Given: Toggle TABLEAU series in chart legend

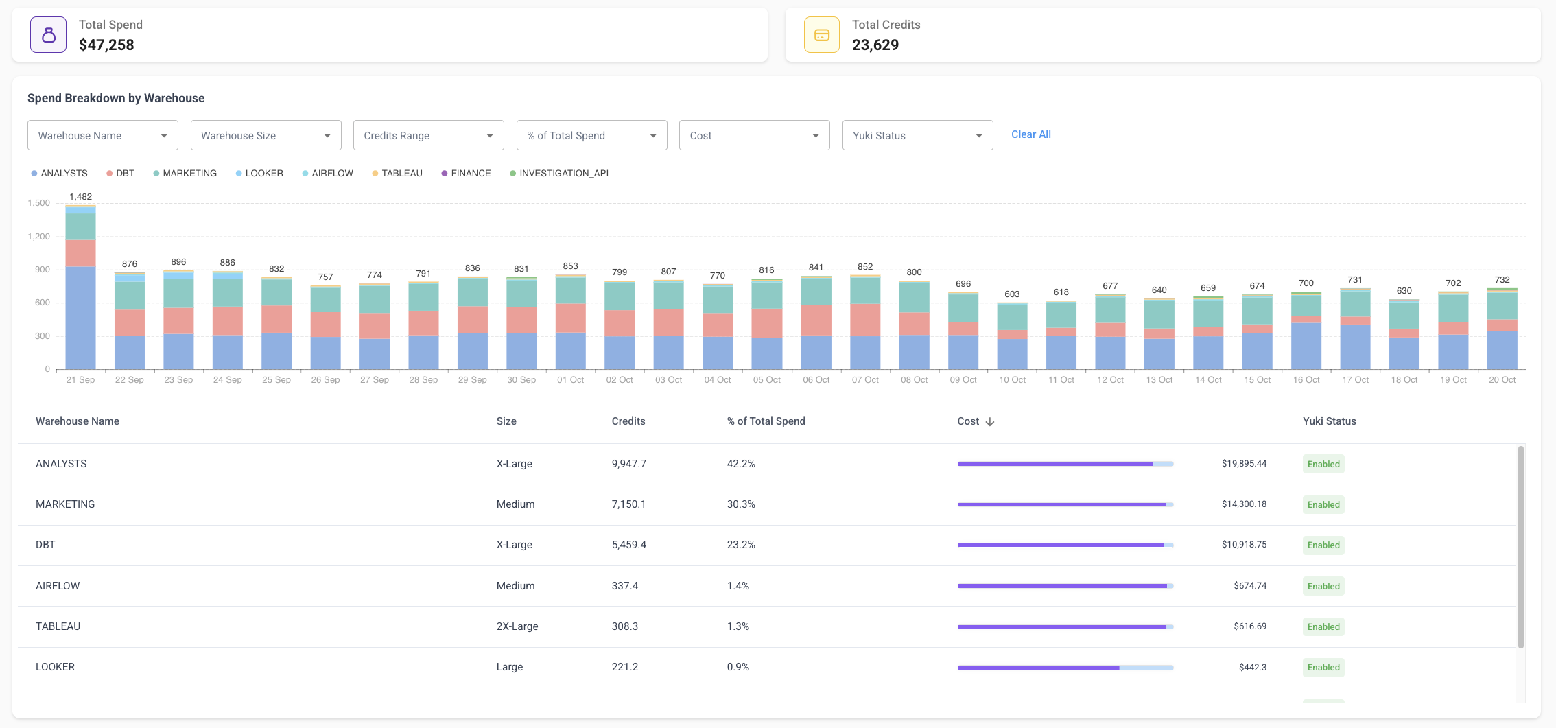Looking at the screenshot, I should 397,173.
